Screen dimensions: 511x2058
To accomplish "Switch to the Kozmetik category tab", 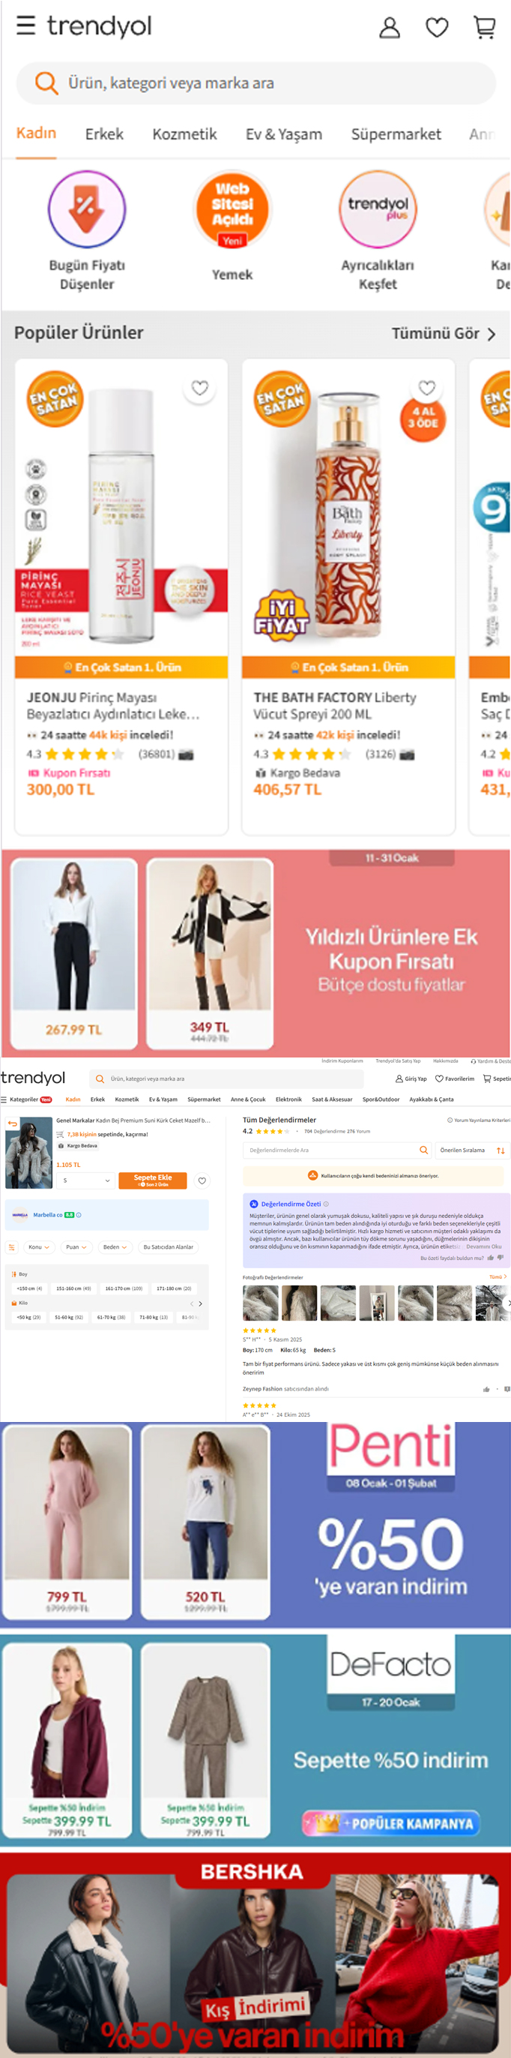I will pyautogui.click(x=184, y=134).
